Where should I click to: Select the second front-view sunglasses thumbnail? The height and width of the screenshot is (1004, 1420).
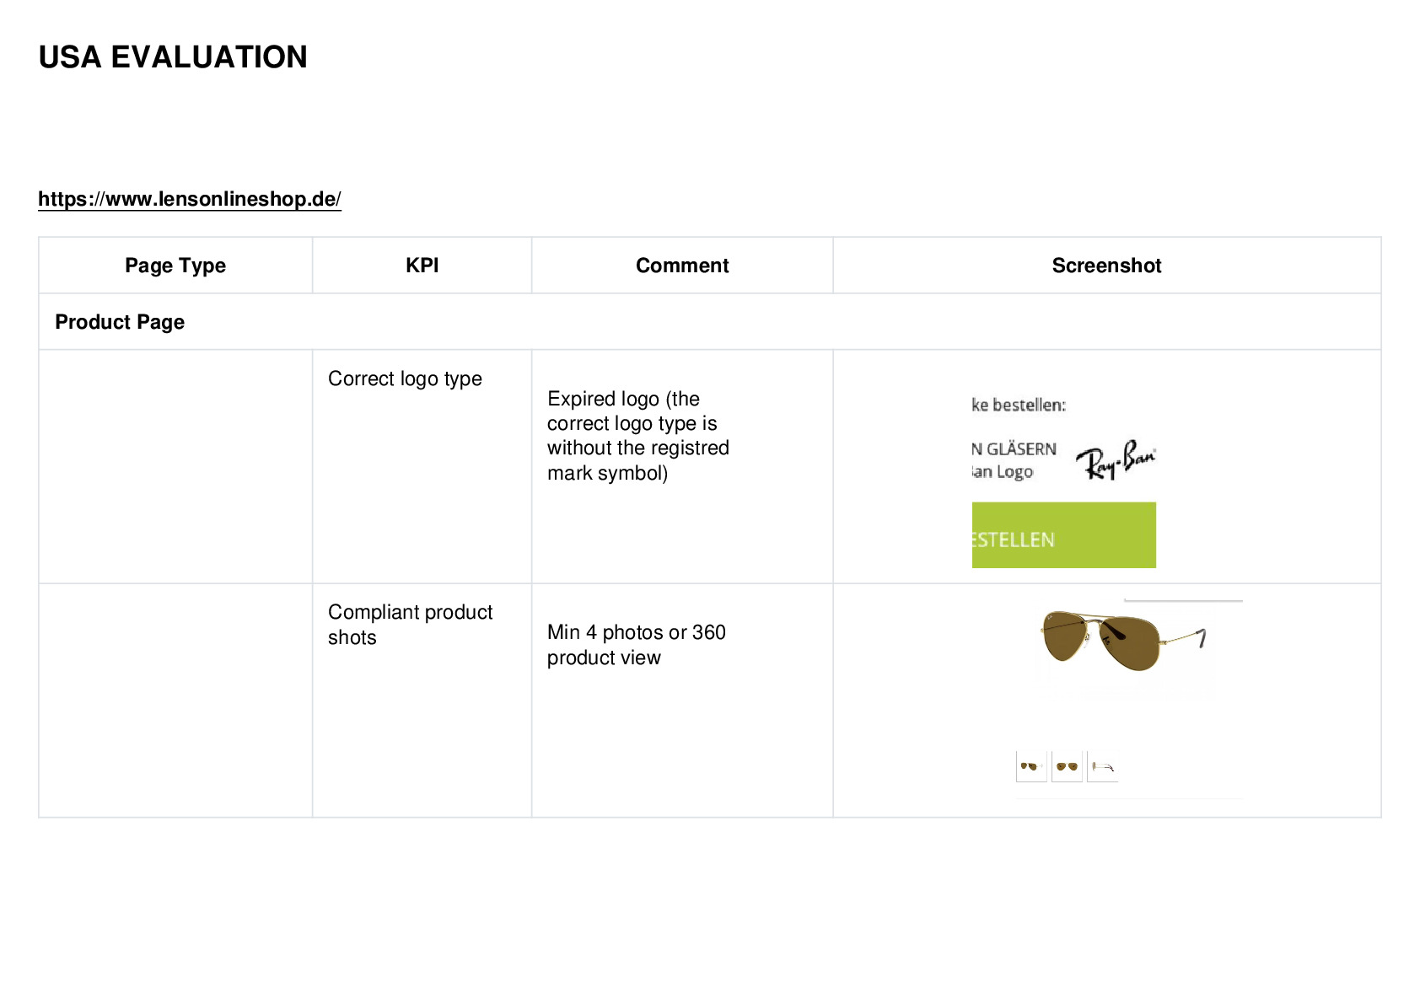pos(1067,766)
